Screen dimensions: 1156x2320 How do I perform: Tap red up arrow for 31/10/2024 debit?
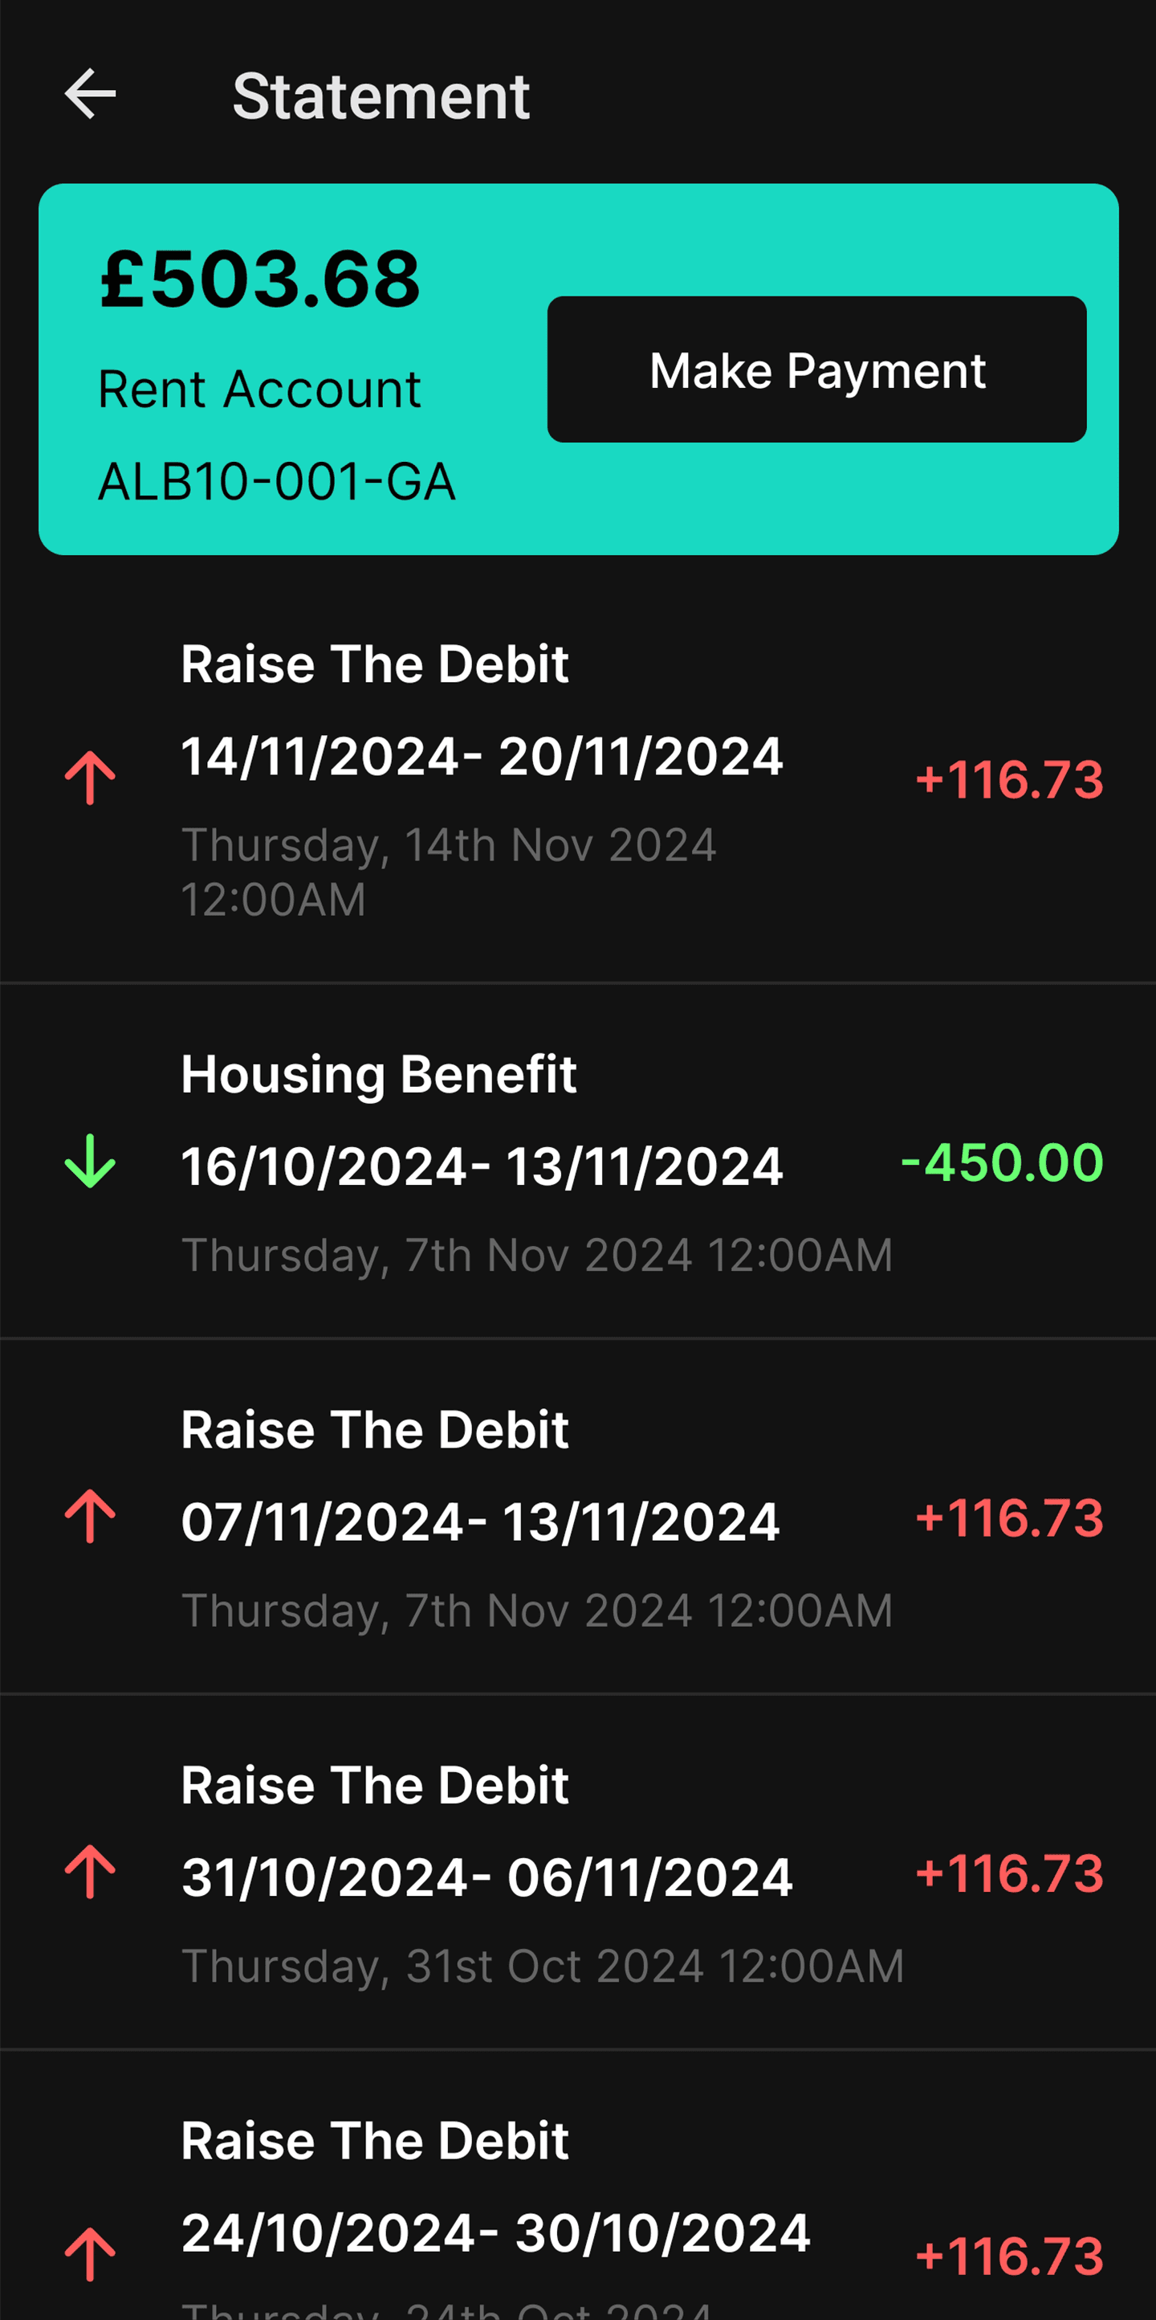[x=90, y=1873]
